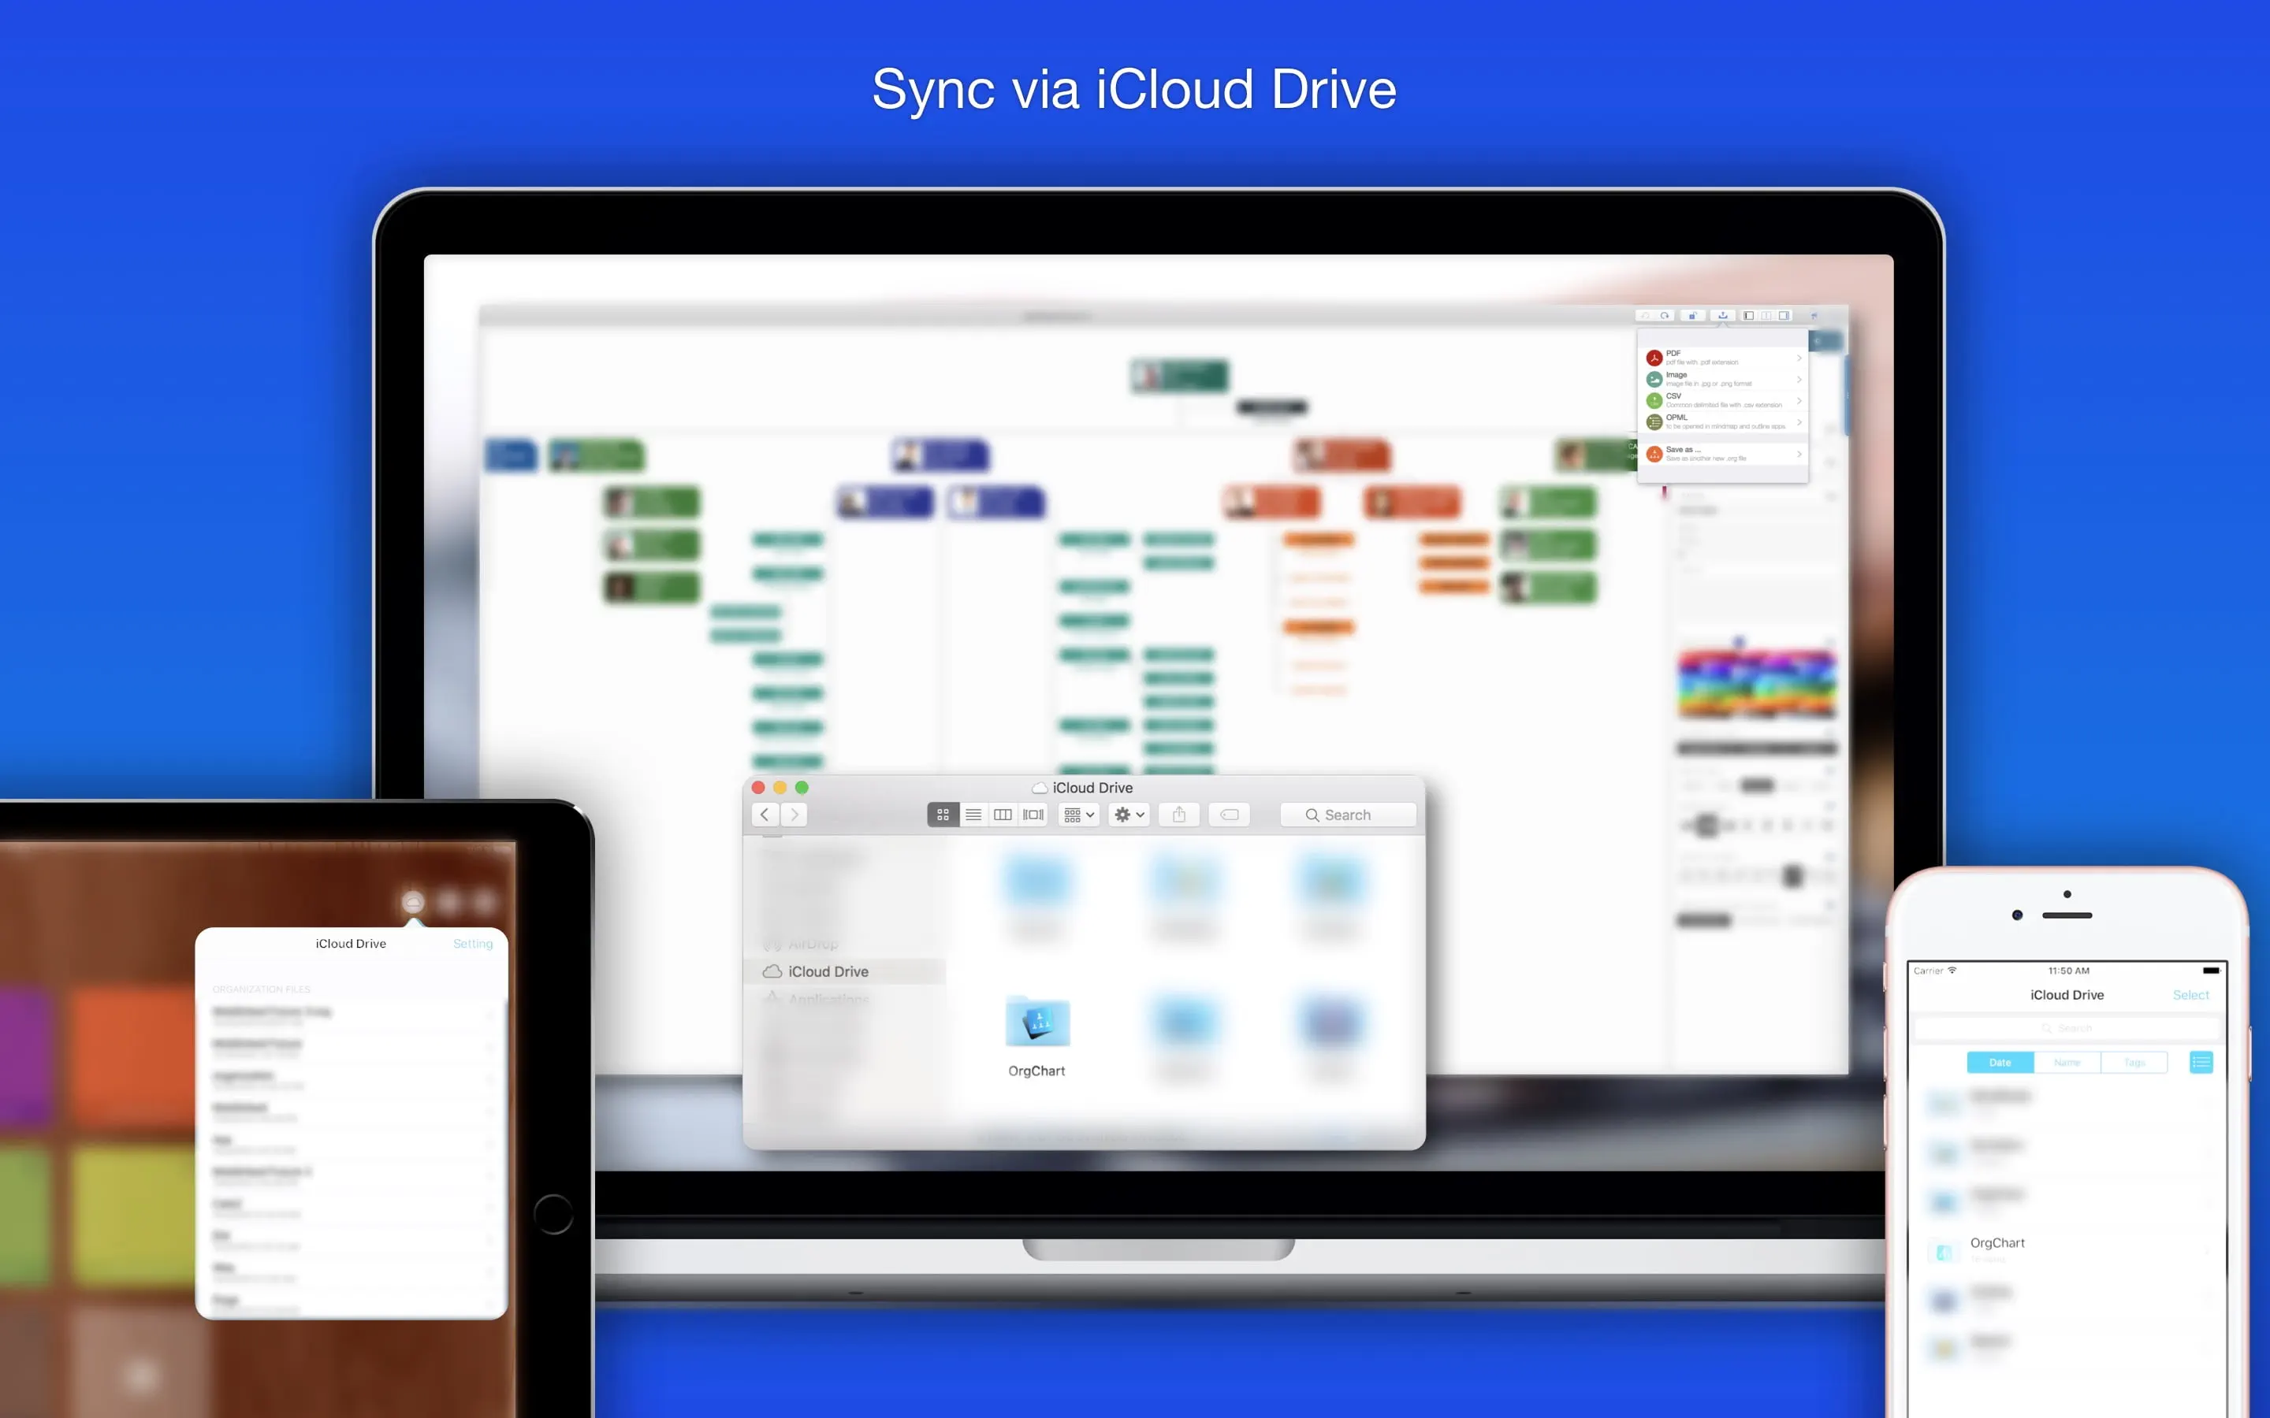Click the Finder share icon
Screen dimensions: 2270x1418
1179,815
